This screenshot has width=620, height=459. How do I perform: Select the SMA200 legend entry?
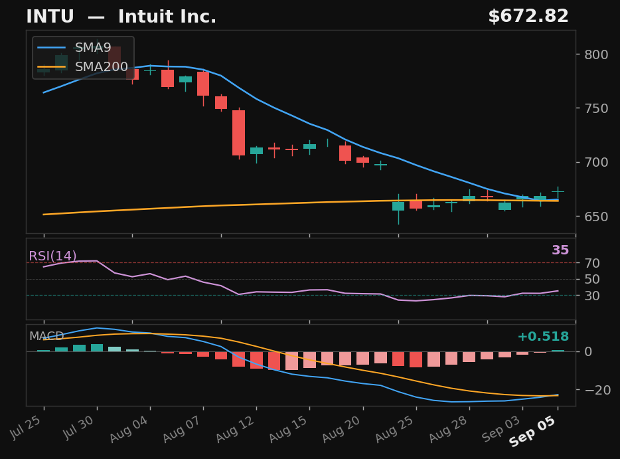tap(82, 66)
